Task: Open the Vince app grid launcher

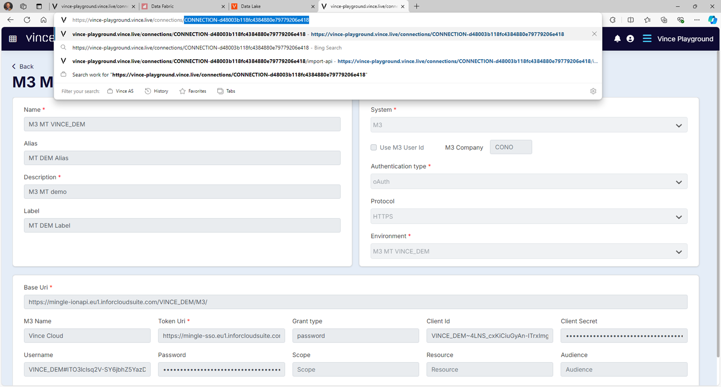Action: (x=13, y=39)
